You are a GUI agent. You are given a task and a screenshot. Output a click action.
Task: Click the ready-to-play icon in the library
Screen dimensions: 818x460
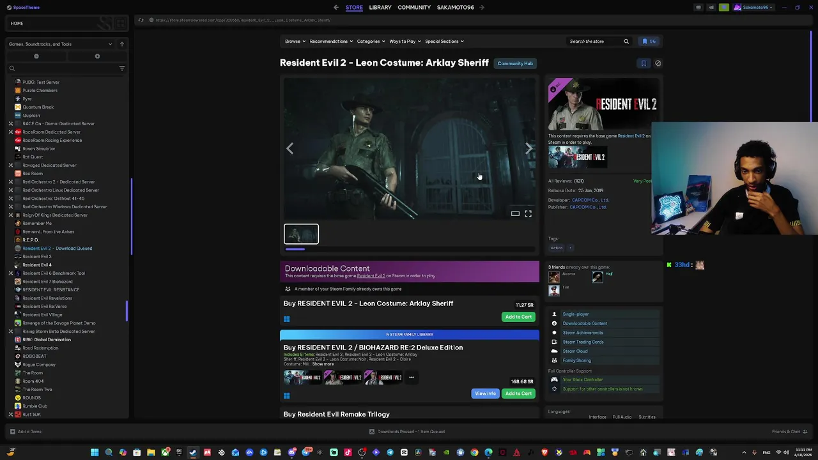tap(97, 56)
